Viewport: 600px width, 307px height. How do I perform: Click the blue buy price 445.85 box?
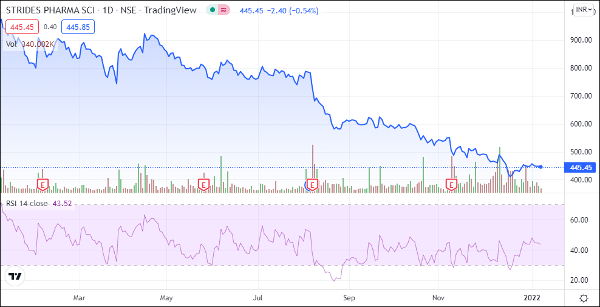pyautogui.click(x=78, y=27)
